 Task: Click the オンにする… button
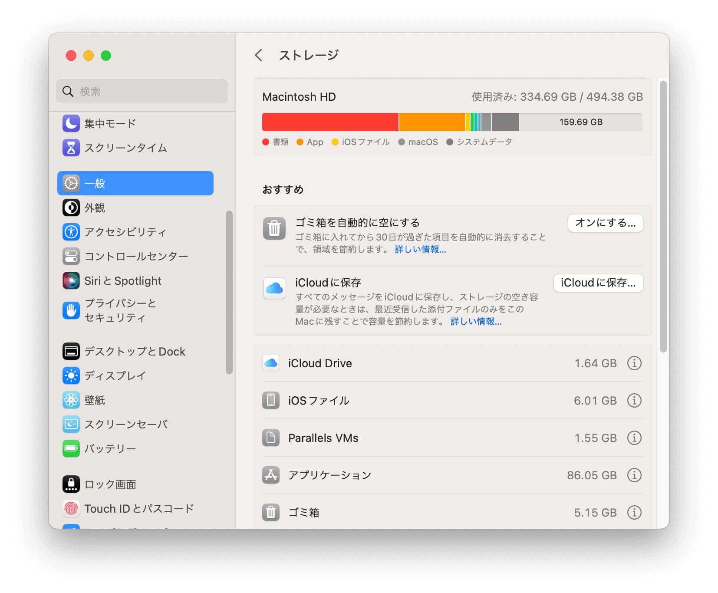pos(605,223)
